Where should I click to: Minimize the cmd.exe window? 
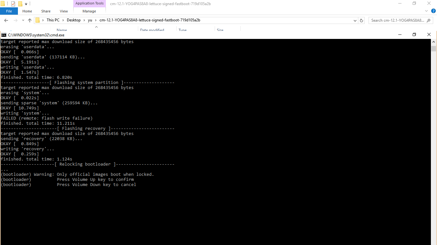(x=400, y=34)
